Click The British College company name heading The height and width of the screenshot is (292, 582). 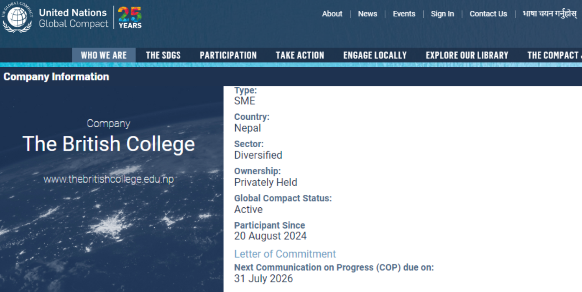(109, 144)
